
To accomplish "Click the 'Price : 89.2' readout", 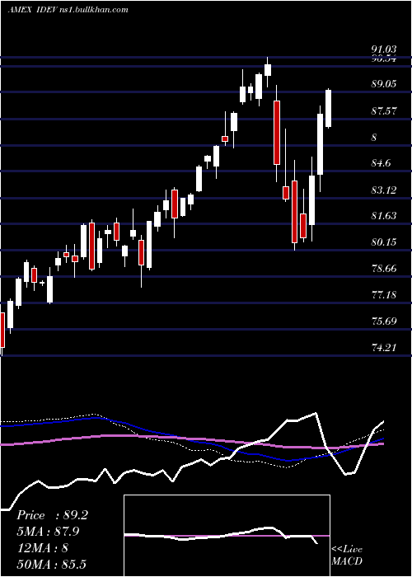I will [x=52, y=515].
